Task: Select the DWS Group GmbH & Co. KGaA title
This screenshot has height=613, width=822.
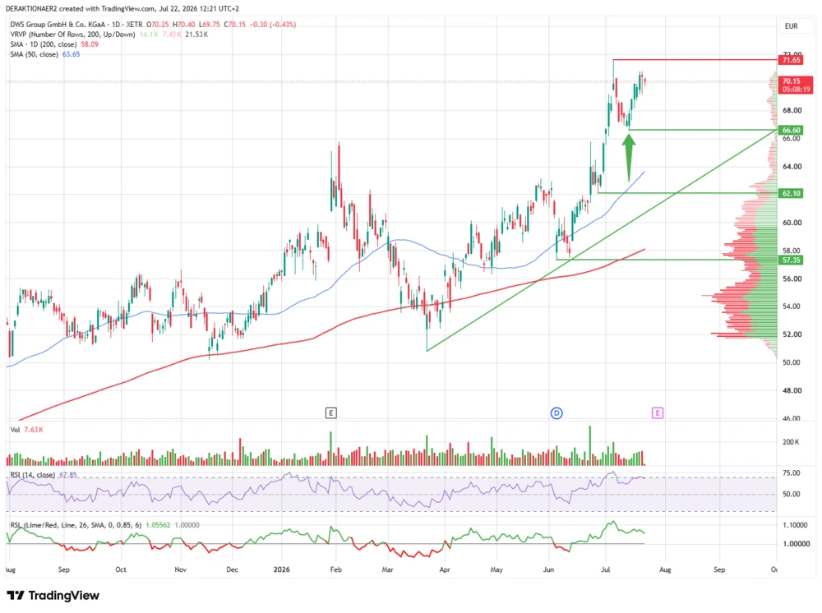Action: [56, 24]
